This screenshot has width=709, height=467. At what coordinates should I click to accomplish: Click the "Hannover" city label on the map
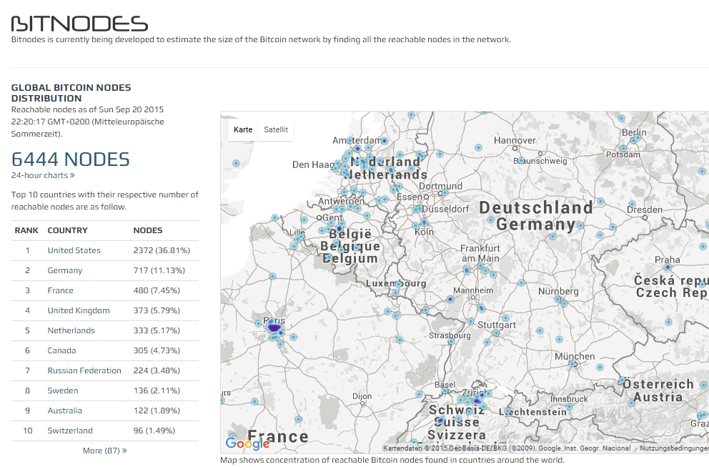pyautogui.click(x=515, y=140)
